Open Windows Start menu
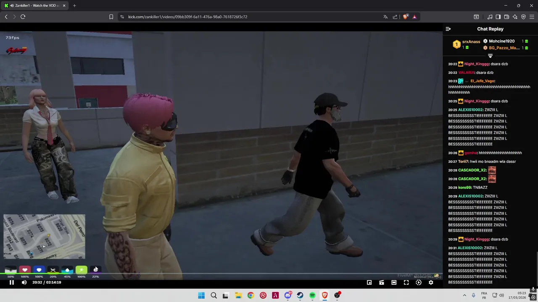 pos(201,295)
